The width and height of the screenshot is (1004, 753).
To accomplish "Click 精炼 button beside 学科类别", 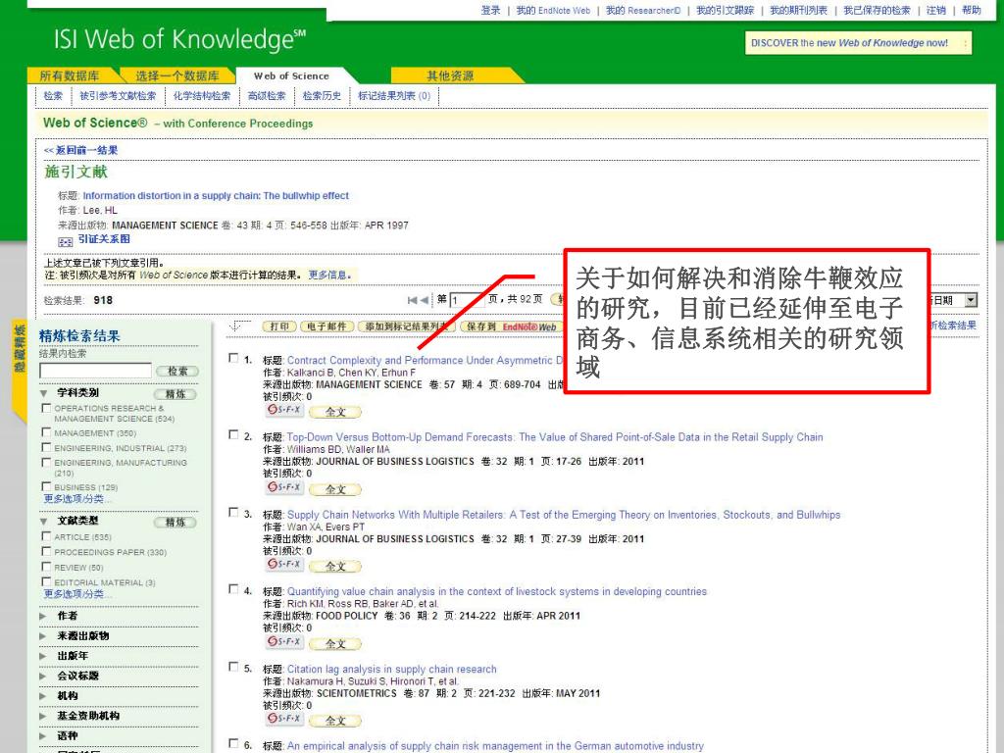I will pyautogui.click(x=176, y=394).
